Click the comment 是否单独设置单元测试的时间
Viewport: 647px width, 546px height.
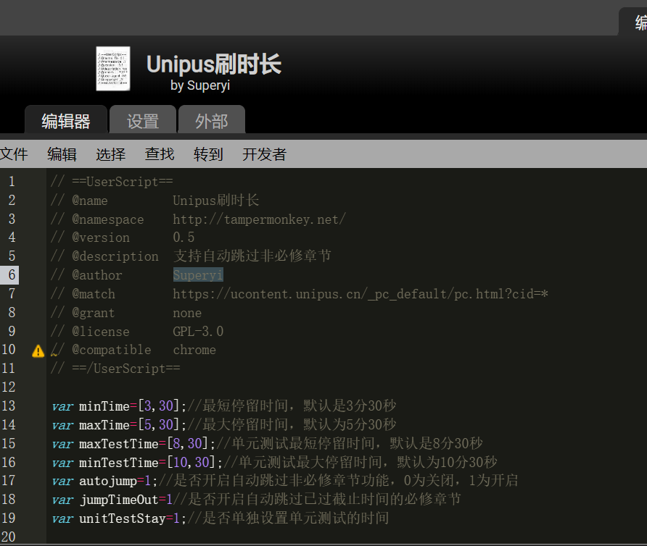pyautogui.click(x=295, y=518)
